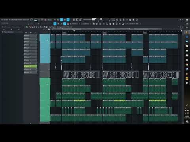Click the first playlist timeline marker
Viewport: 190px width, 142px height.
pos(64,33)
